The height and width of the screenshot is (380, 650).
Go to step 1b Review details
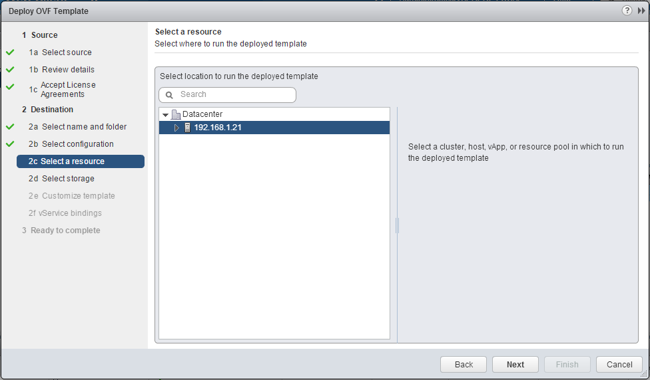click(x=68, y=70)
